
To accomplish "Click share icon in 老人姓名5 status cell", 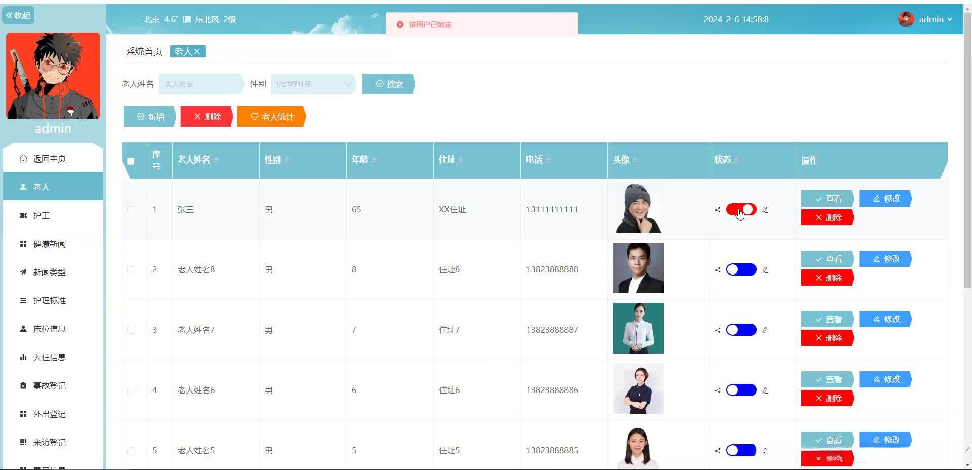I will [x=718, y=451].
